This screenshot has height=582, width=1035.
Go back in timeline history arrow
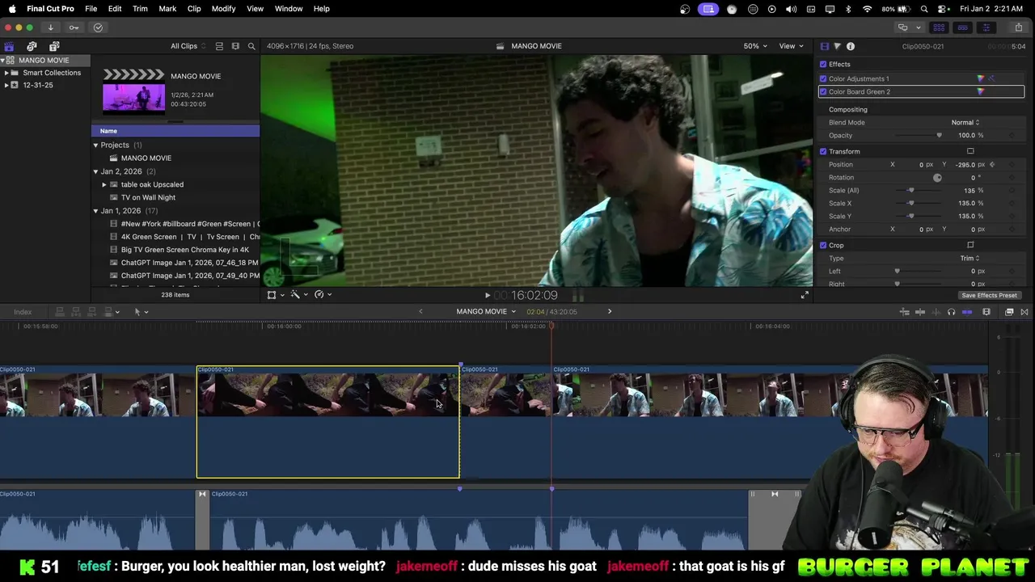(x=420, y=311)
